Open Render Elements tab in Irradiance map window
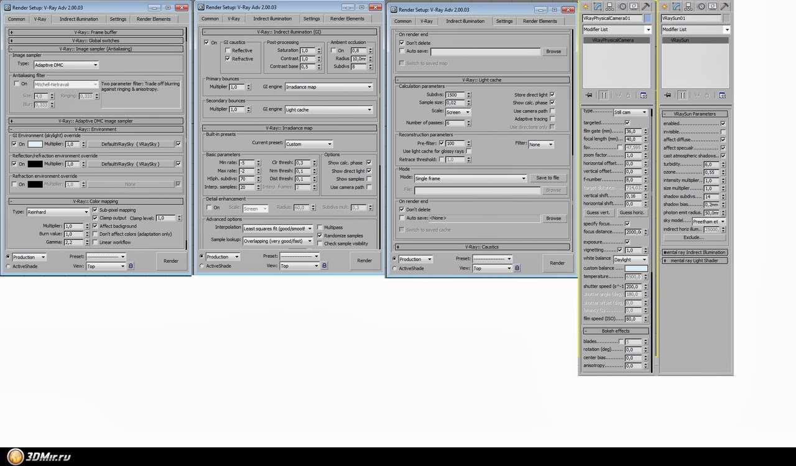The width and height of the screenshot is (796, 466). point(347,19)
